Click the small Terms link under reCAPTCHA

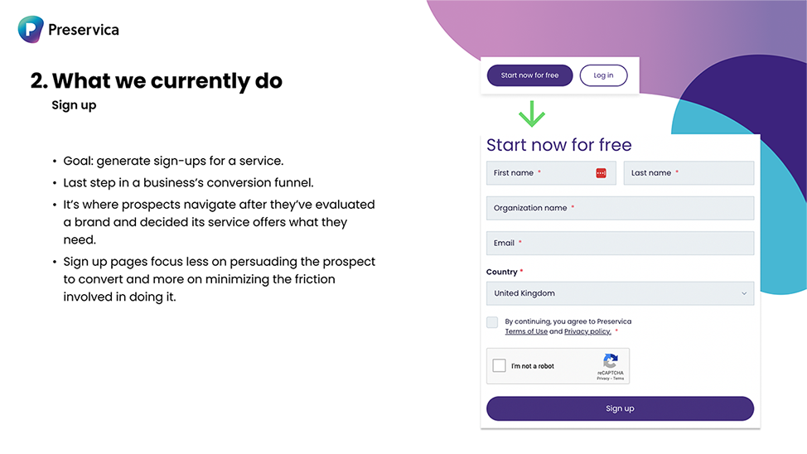pyautogui.click(x=619, y=379)
